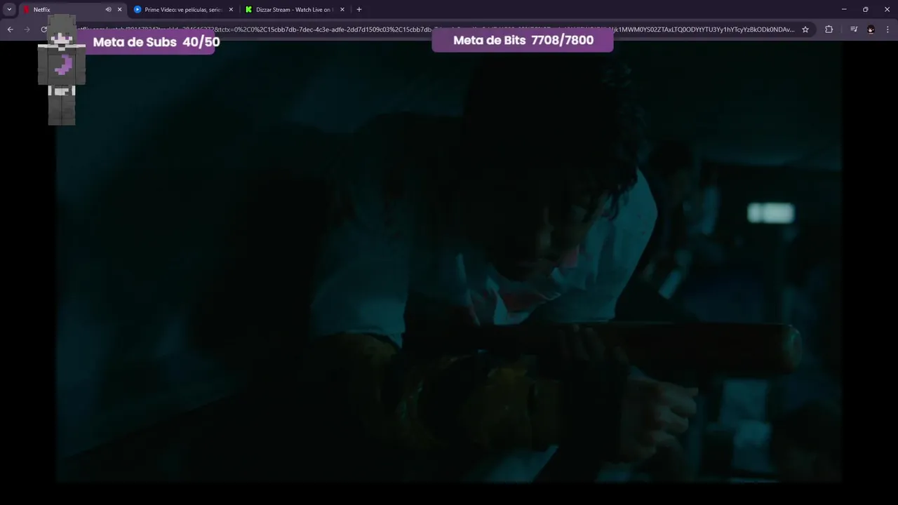Click the Meta de Bits 7708/7800 label
Viewport: 898px width, 505px height.
click(523, 40)
